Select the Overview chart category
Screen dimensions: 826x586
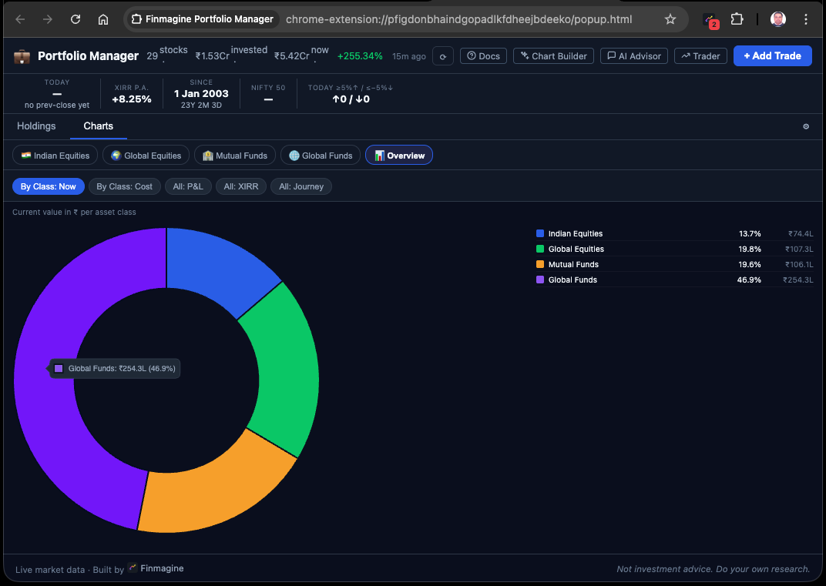point(398,154)
